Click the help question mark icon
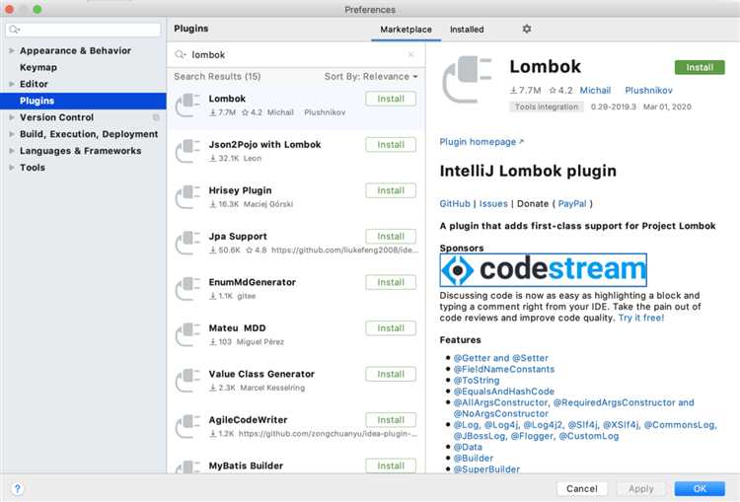Screen dimensions: 740x502 click(x=17, y=488)
